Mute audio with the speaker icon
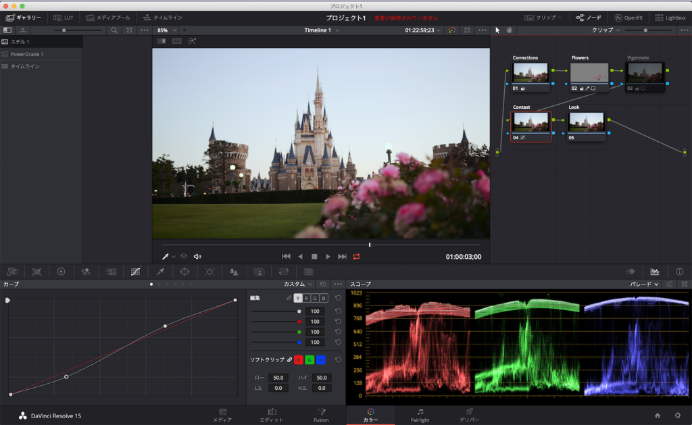The height and width of the screenshot is (425, 692). point(197,257)
